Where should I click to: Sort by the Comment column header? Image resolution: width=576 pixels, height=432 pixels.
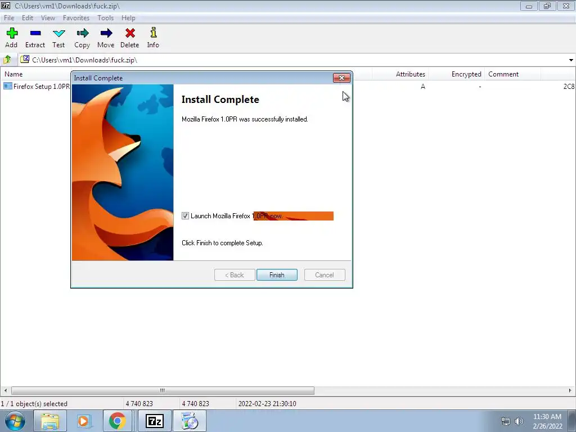(503, 74)
